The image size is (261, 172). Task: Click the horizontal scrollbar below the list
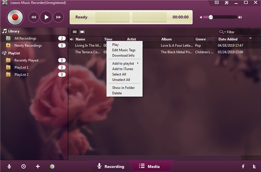tap(155, 158)
